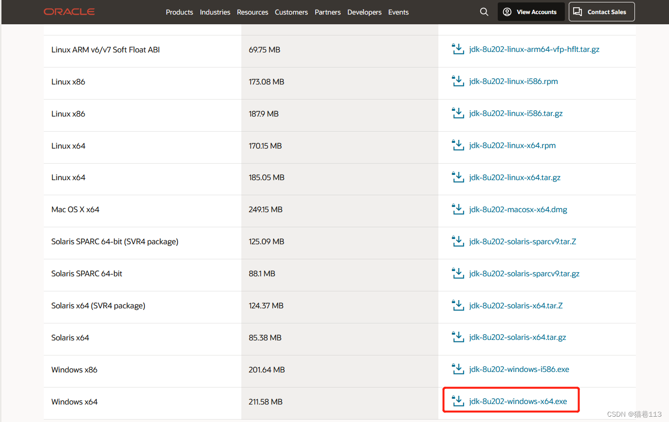The image size is (669, 422).
Task: Open the Events menu
Action: (x=398, y=12)
